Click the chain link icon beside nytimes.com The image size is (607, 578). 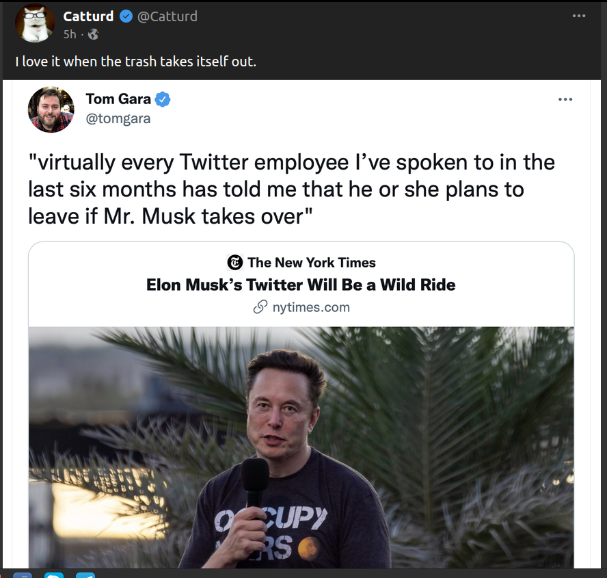coord(260,307)
